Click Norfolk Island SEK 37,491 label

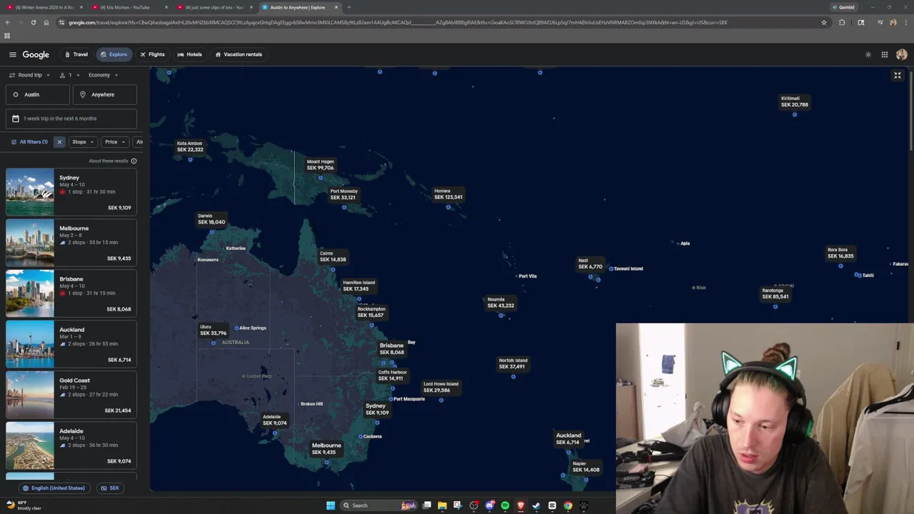[513, 363]
